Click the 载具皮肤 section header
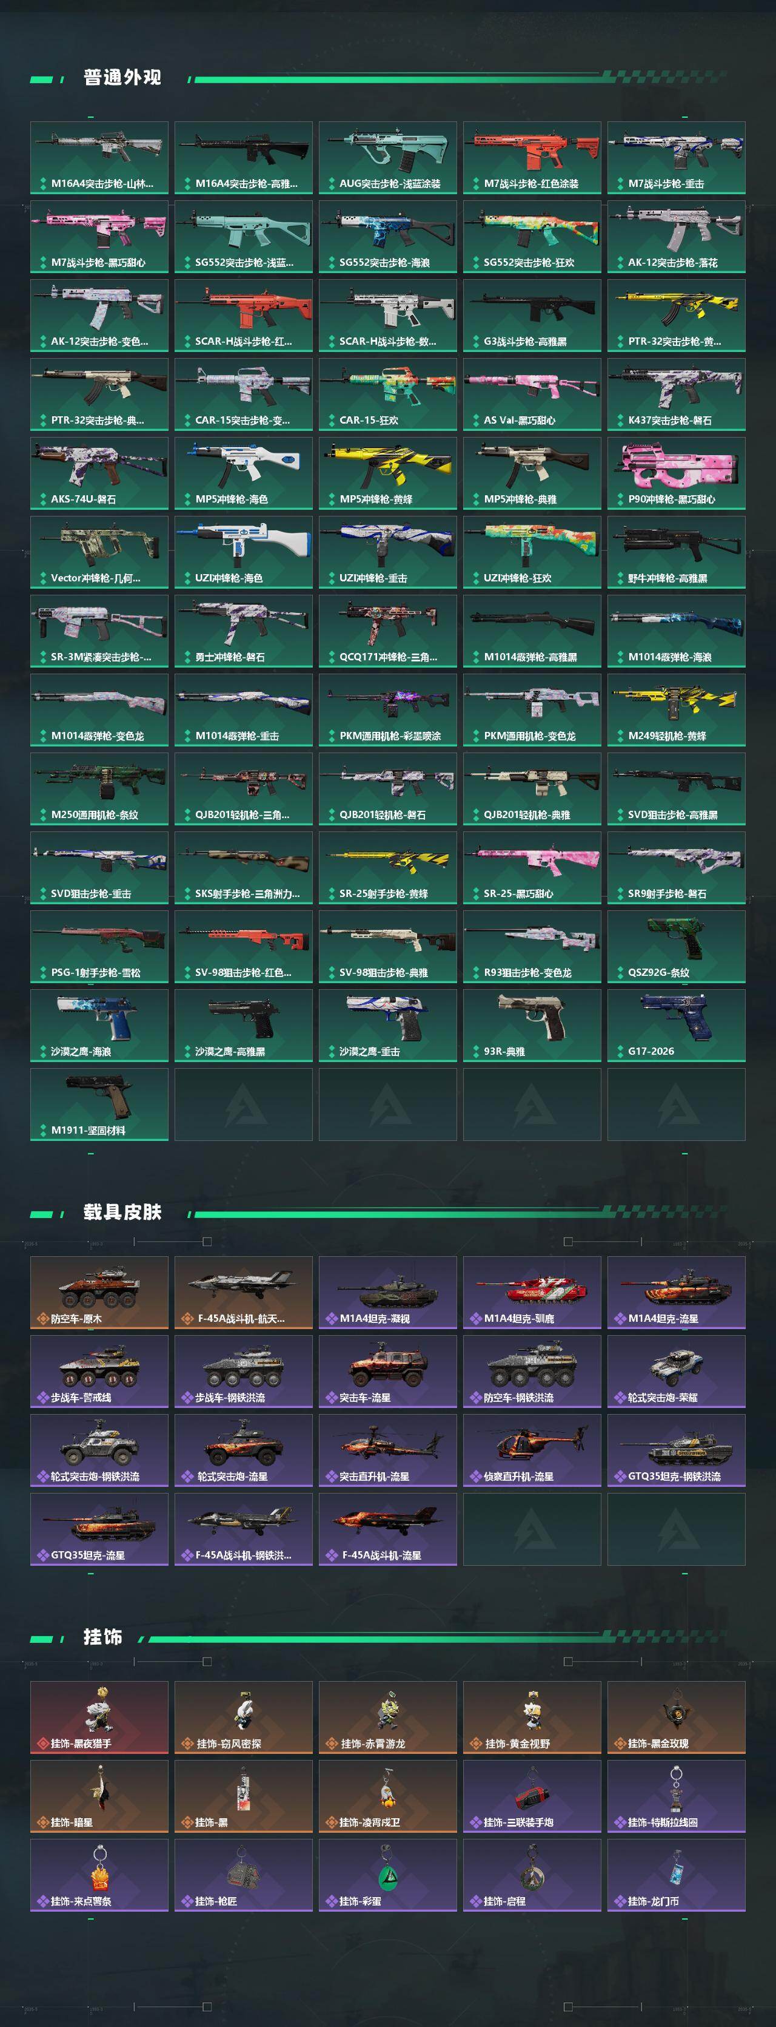The image size is (776, 2027). 122,1212
